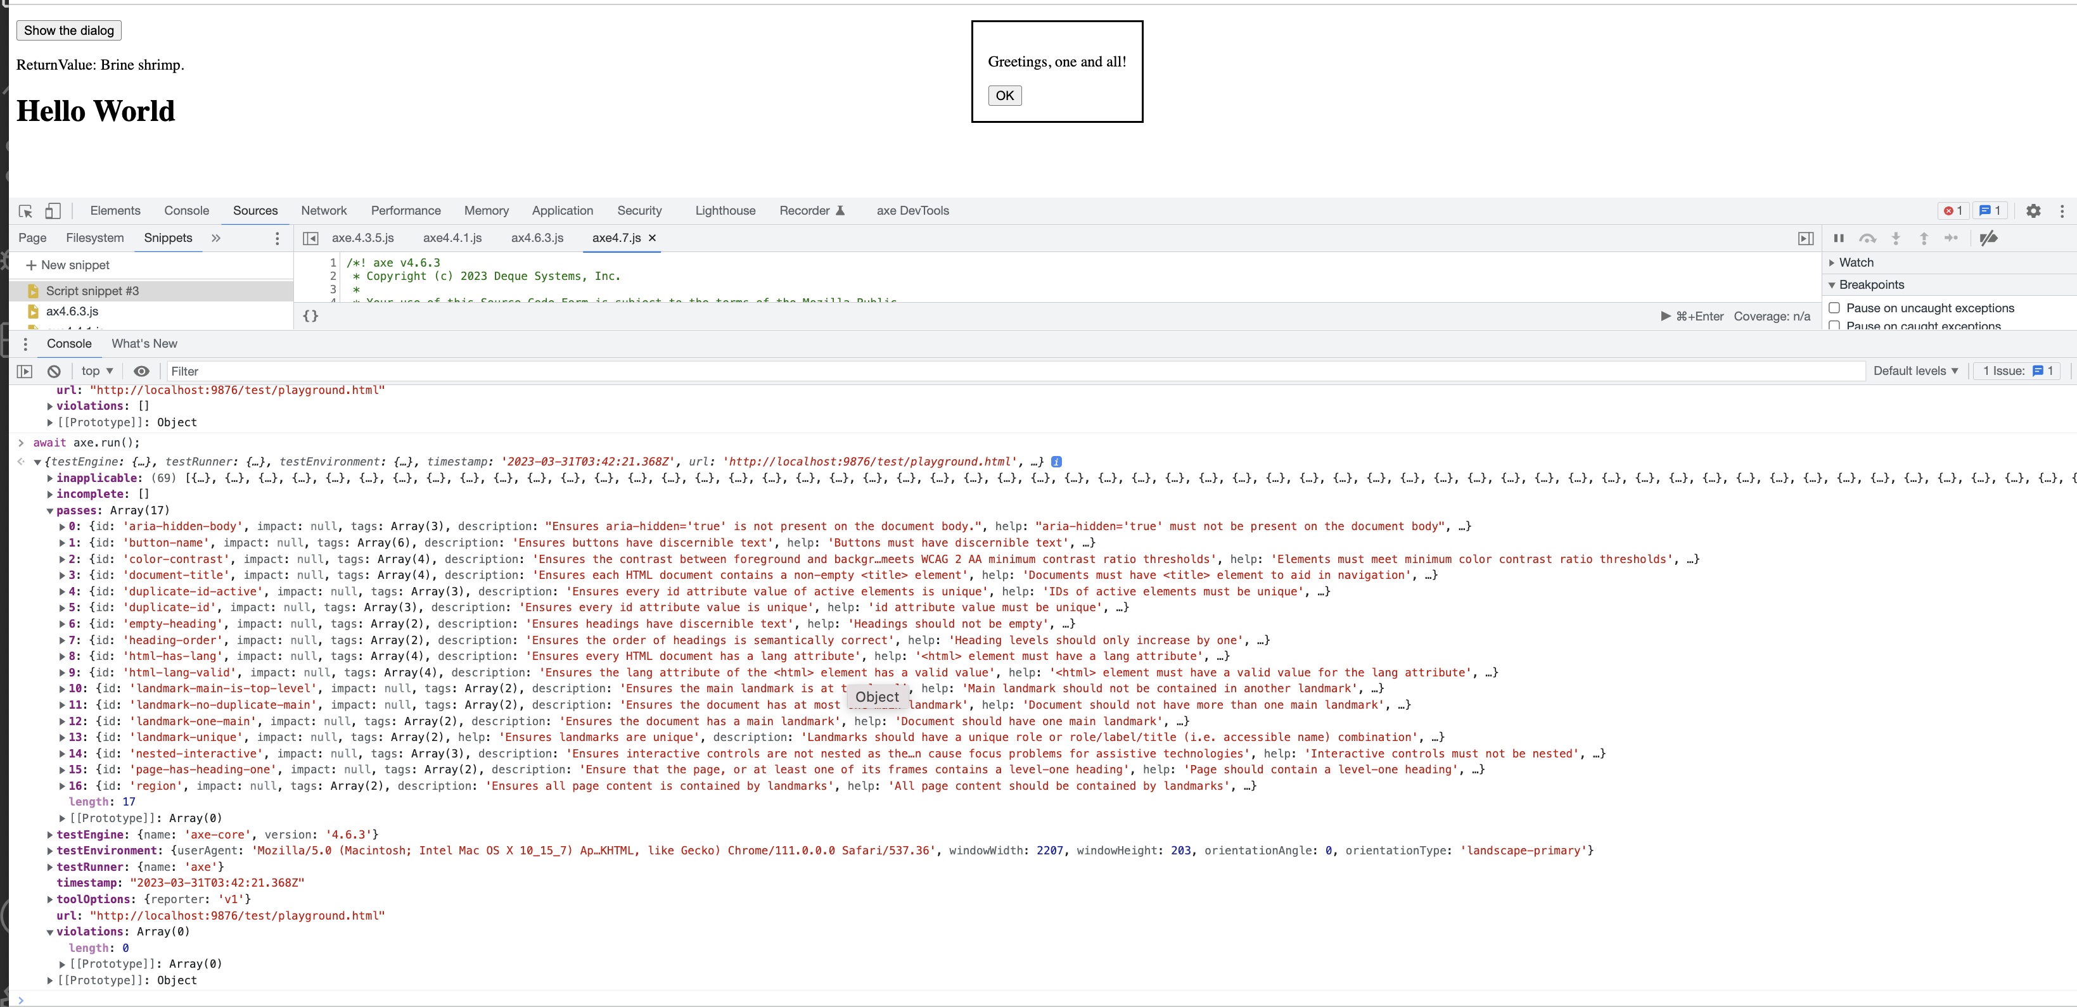This screenshot has width=2077, height=1007.
Task: Clear the console
Action: tap(53, 371)
